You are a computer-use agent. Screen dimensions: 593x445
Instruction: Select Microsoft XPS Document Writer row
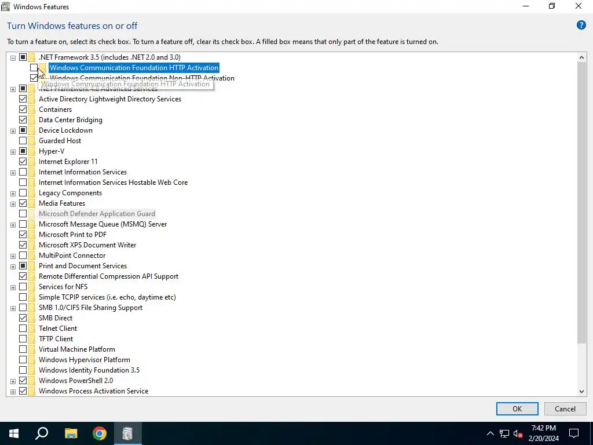point(87,245)
